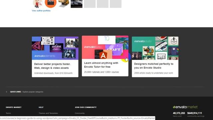Click 'Learn almost anything with Envato Tuts+' heading
Viewport: 213px width, 120px height.
101,65
